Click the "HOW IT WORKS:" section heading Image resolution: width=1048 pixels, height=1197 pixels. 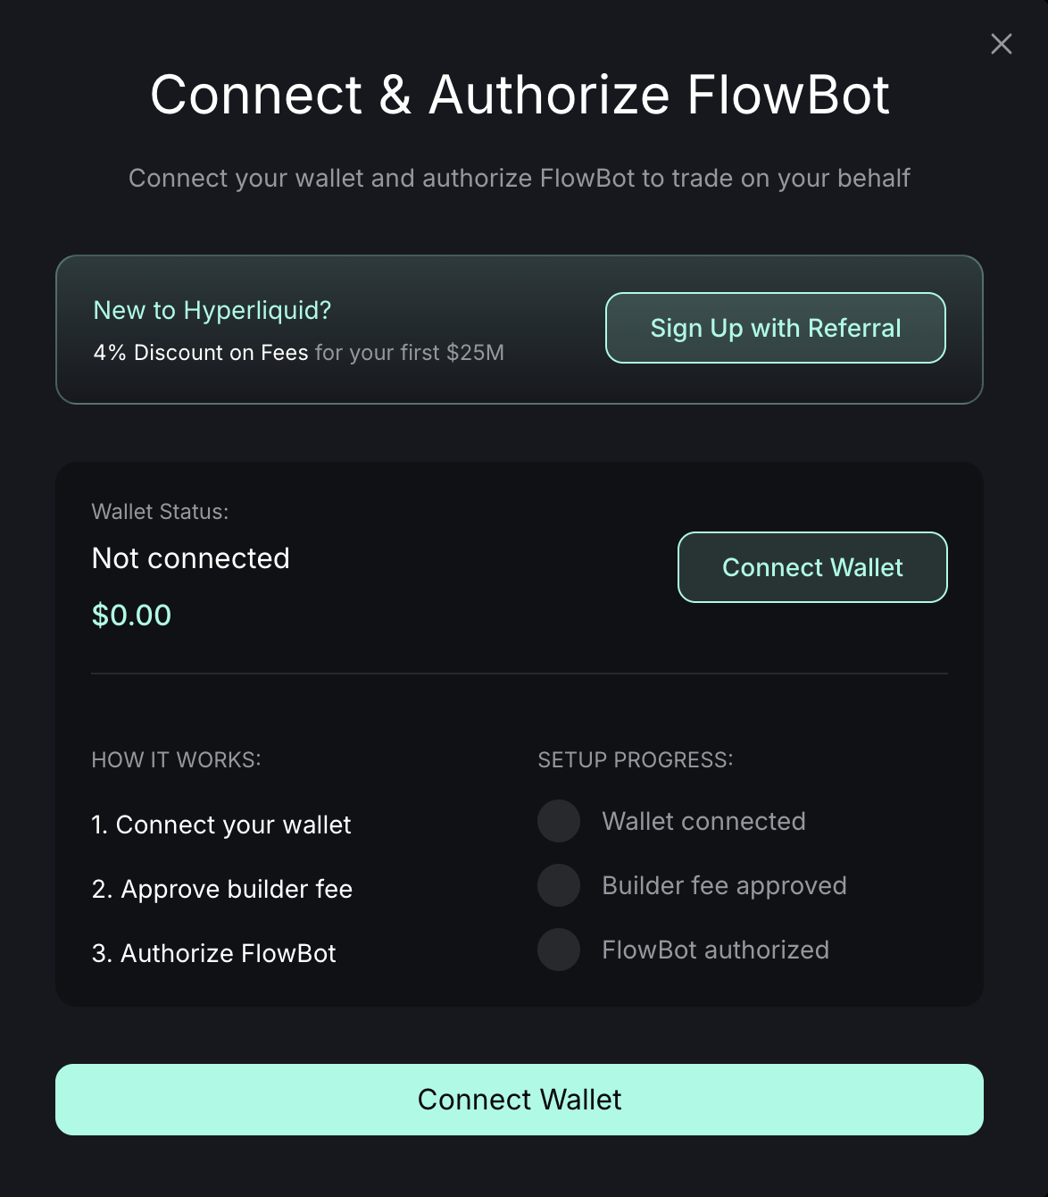[x=176, y=760]
